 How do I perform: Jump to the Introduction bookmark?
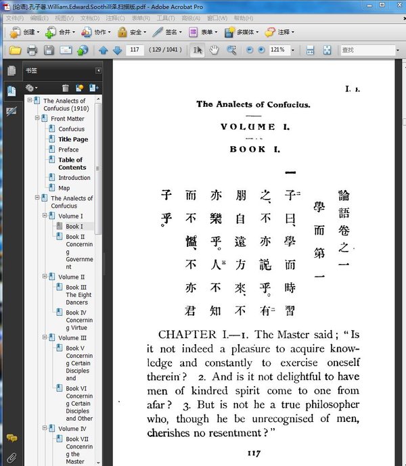click(x=74, y=178)
